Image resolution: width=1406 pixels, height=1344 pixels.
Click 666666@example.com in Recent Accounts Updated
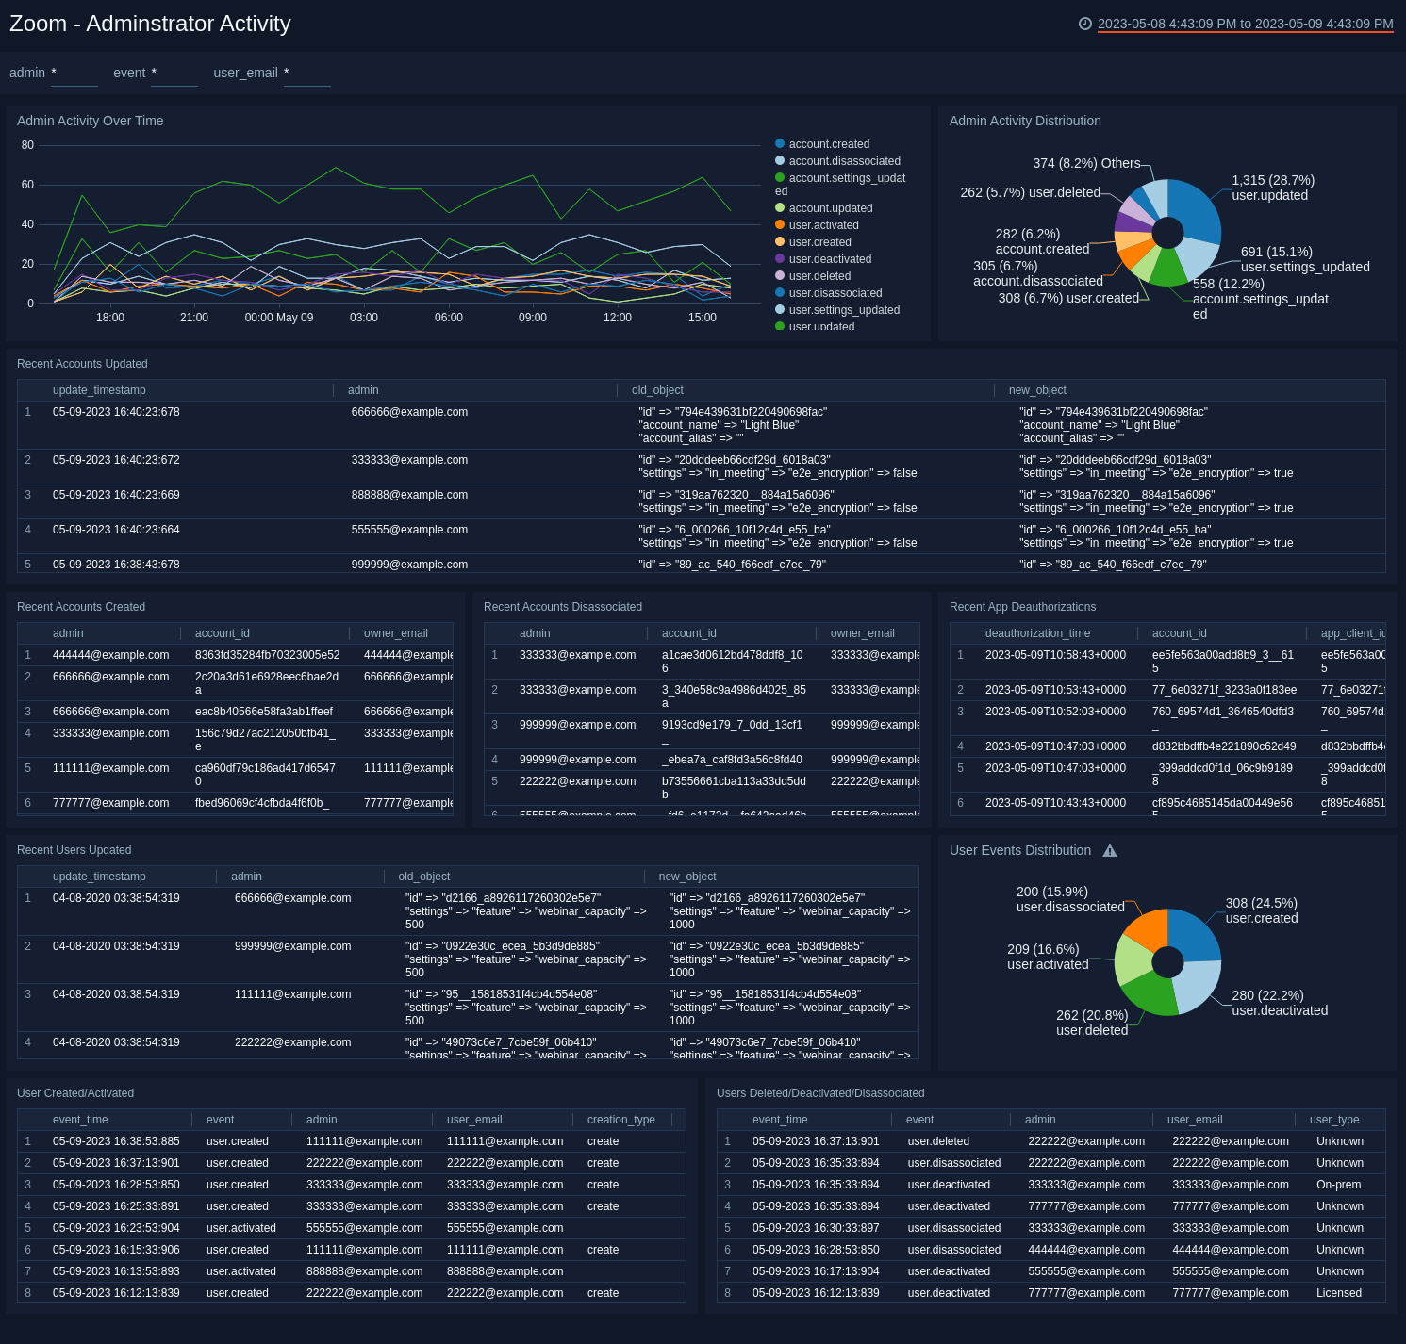[x=407, y=412]
